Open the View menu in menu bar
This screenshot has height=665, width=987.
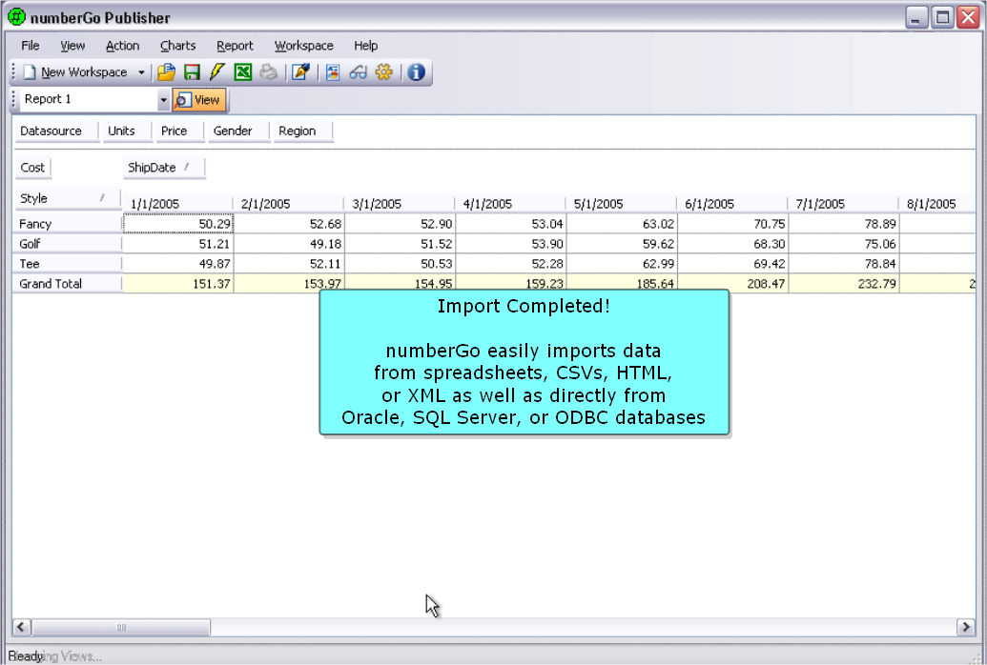coord(72,46)
